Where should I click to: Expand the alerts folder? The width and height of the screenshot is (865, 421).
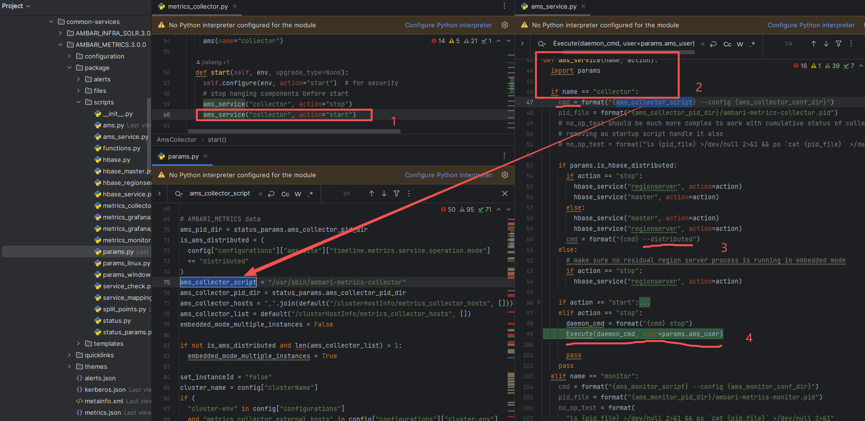(79, 79)
